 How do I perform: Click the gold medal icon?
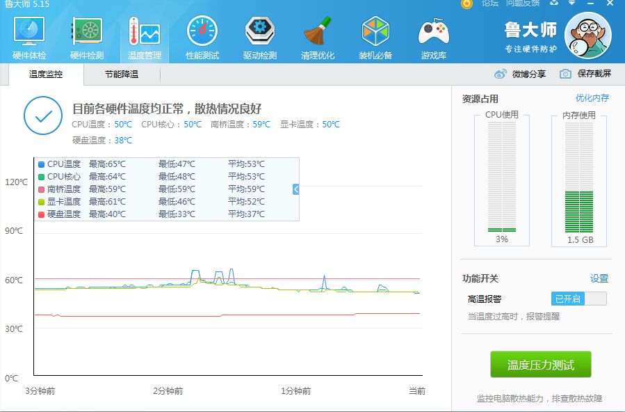[x=466, y=3]
